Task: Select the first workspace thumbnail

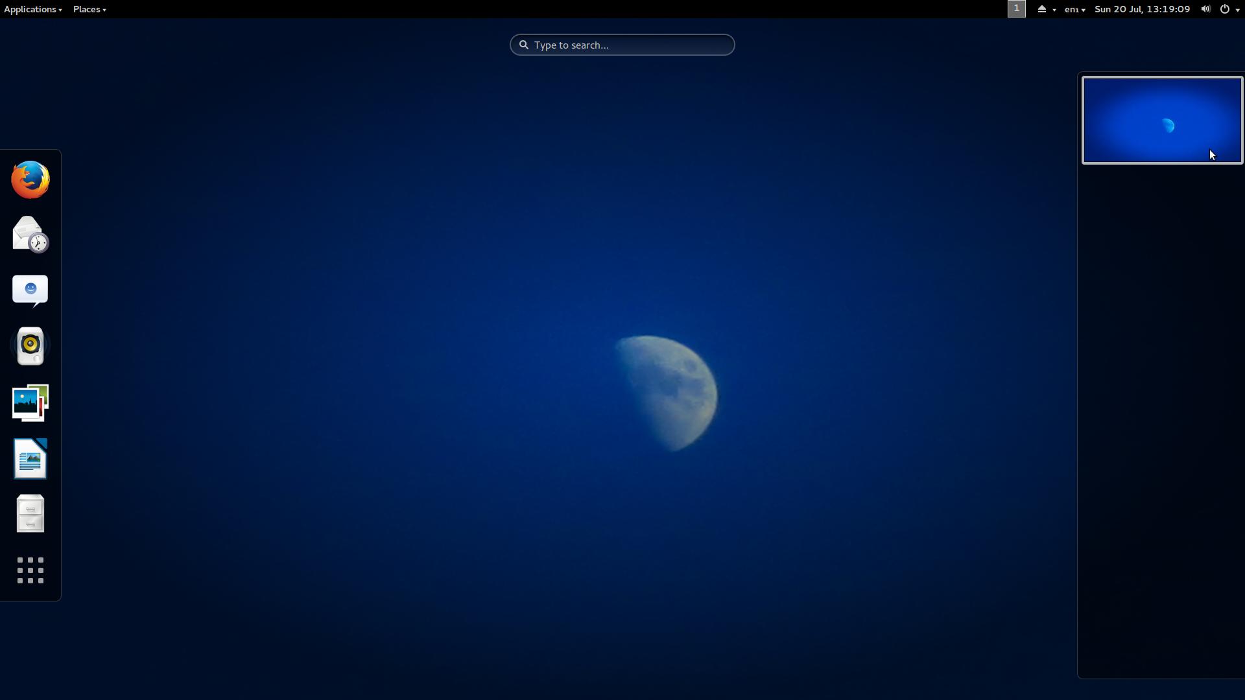Action: (x=1162, y=121)
